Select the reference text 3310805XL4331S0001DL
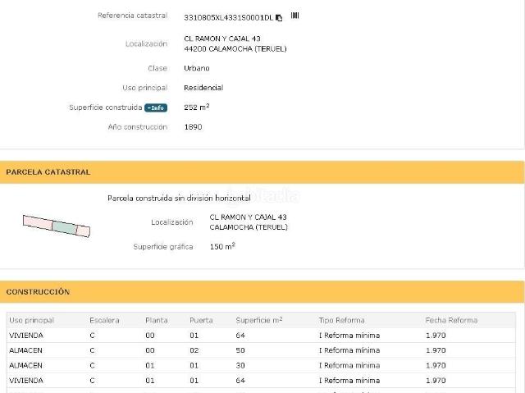Screen dimensions: 525x393 pos(228,18)
